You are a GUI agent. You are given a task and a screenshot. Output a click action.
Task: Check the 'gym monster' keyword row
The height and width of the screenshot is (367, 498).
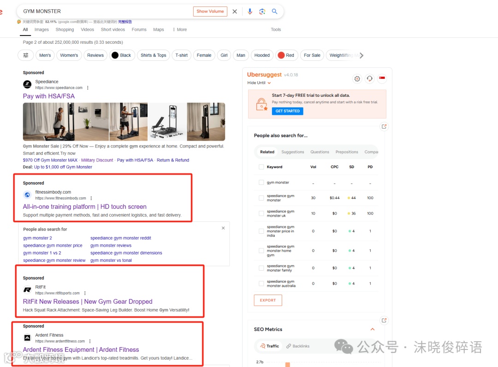point(261,183)
